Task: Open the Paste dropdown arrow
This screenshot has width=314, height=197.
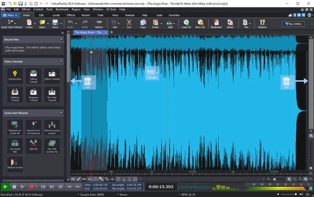Action: [161, 24]
